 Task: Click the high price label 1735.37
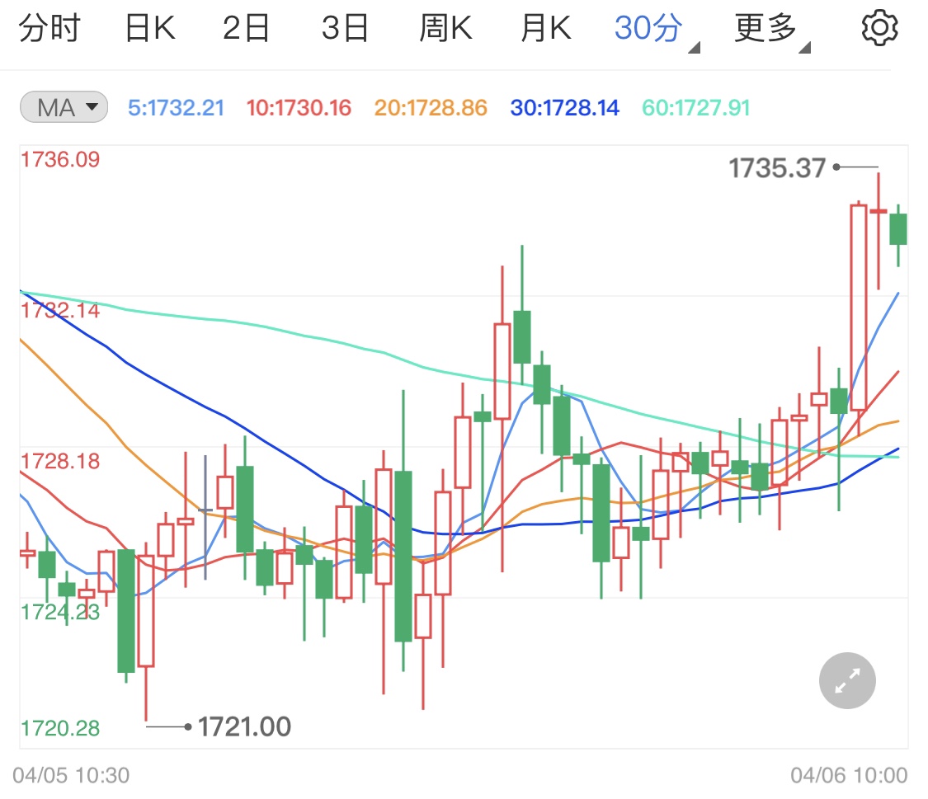776,168
